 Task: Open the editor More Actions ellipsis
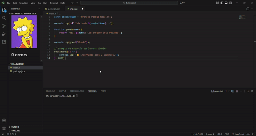[252, 9]
